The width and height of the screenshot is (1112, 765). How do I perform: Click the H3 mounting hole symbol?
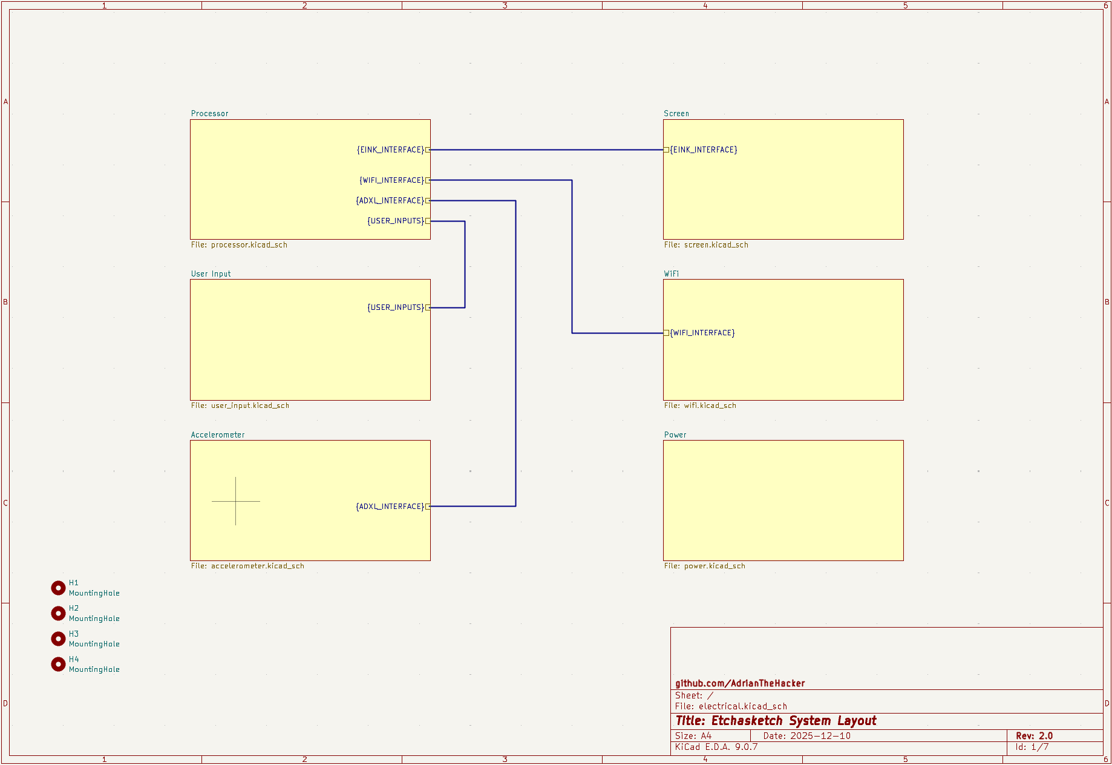tap(58, 639)
